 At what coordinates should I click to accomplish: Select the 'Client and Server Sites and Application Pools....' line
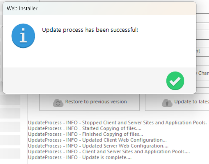[x=109, y=152]
